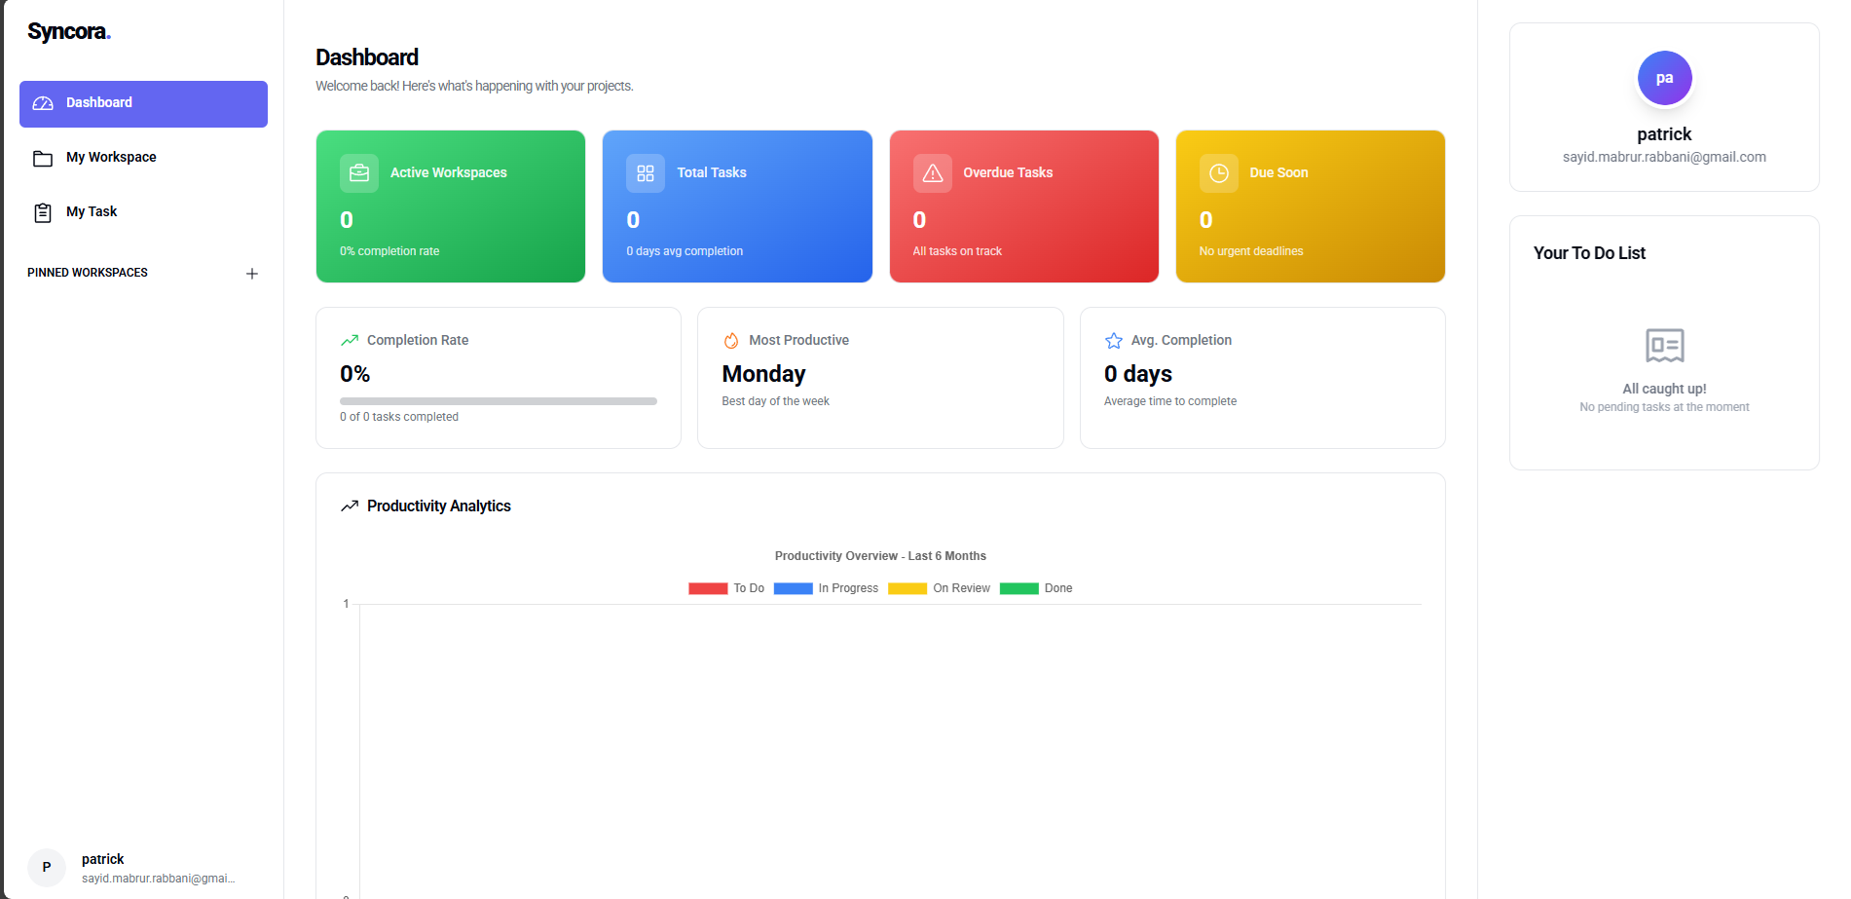Click the 'Average time to complete' caption
This screenshot has height=899, width=1851.
tap(1170, 401)
